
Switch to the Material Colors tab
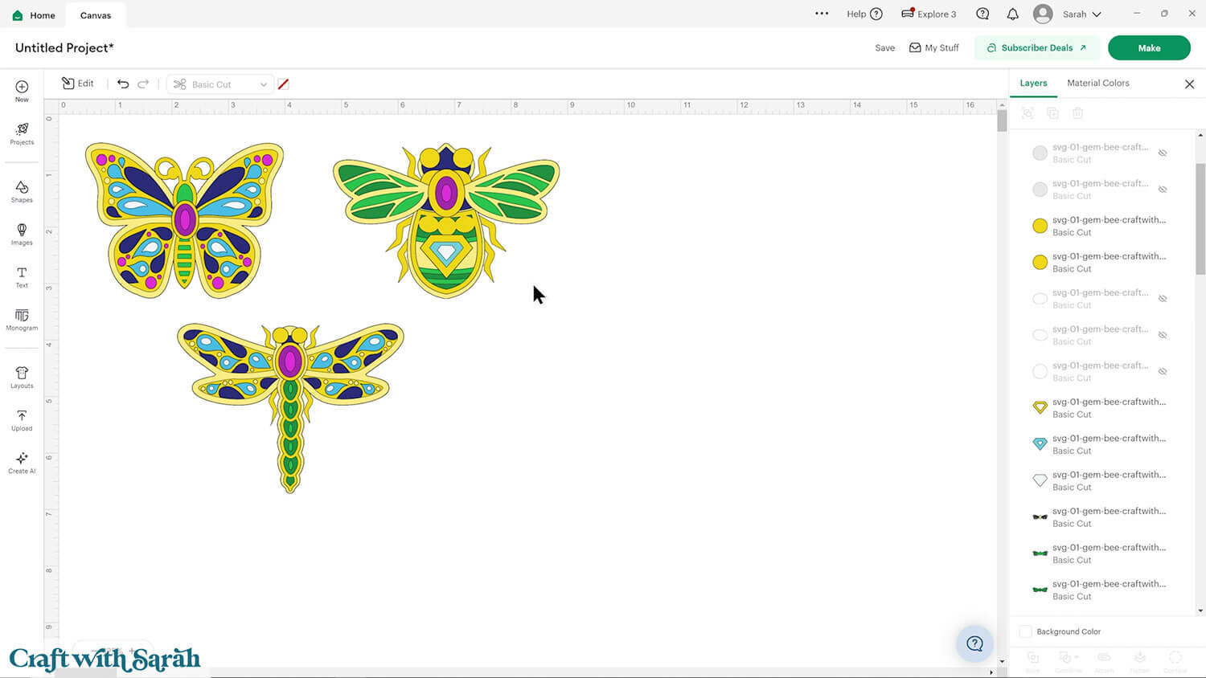(1097, 83)
